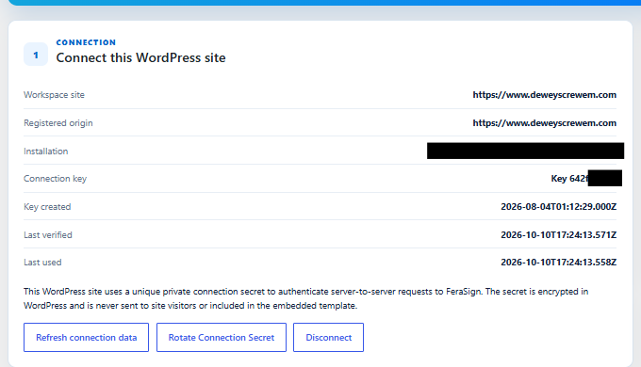The width and height of the screenshot is (641, 367).
Task: Click the Workspace site label
Action: (54, 95)
